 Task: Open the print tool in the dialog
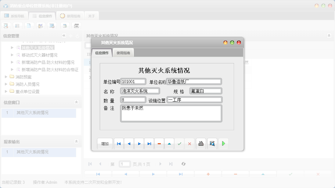pyautogui.click(x=201, y=143)
